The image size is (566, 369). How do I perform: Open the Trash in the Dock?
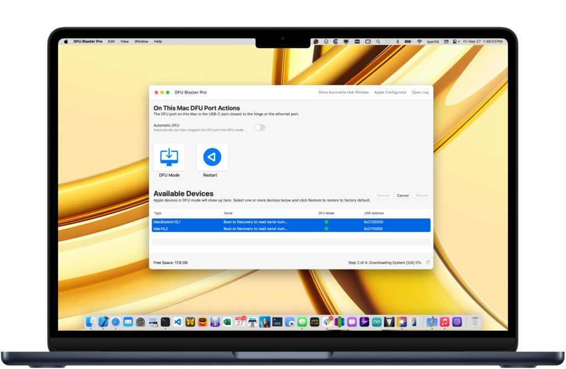[x=475, y=321]
